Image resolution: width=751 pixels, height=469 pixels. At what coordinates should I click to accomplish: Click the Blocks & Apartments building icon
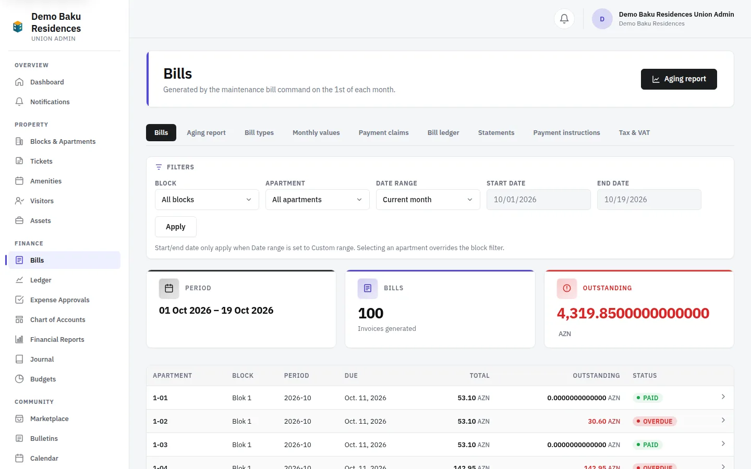pyautogui.click(x=19, y=141)
